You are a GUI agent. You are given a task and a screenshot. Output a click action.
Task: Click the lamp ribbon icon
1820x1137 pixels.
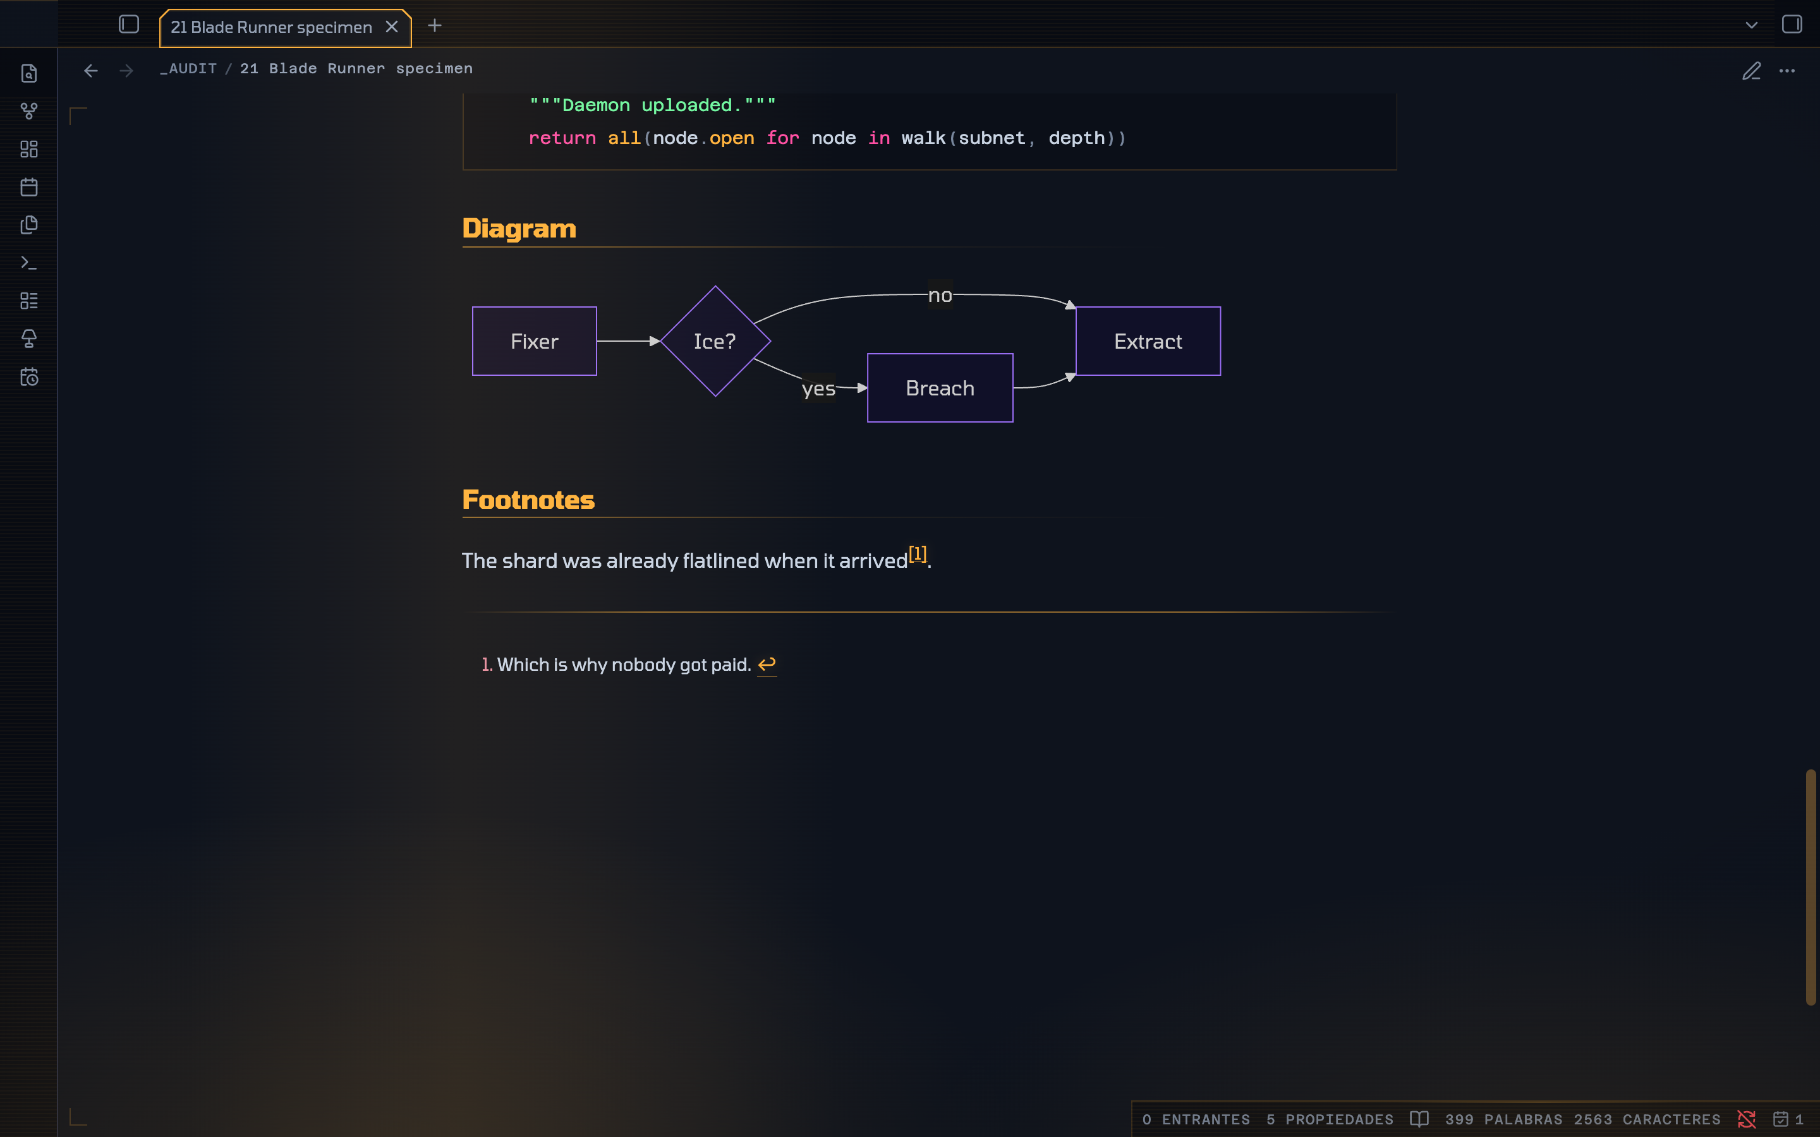pos(28,339)
